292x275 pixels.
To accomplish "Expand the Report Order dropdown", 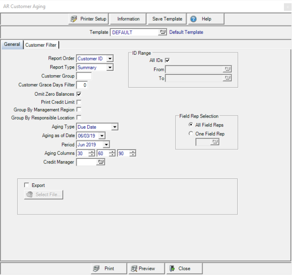I will (x=110, y=59).
